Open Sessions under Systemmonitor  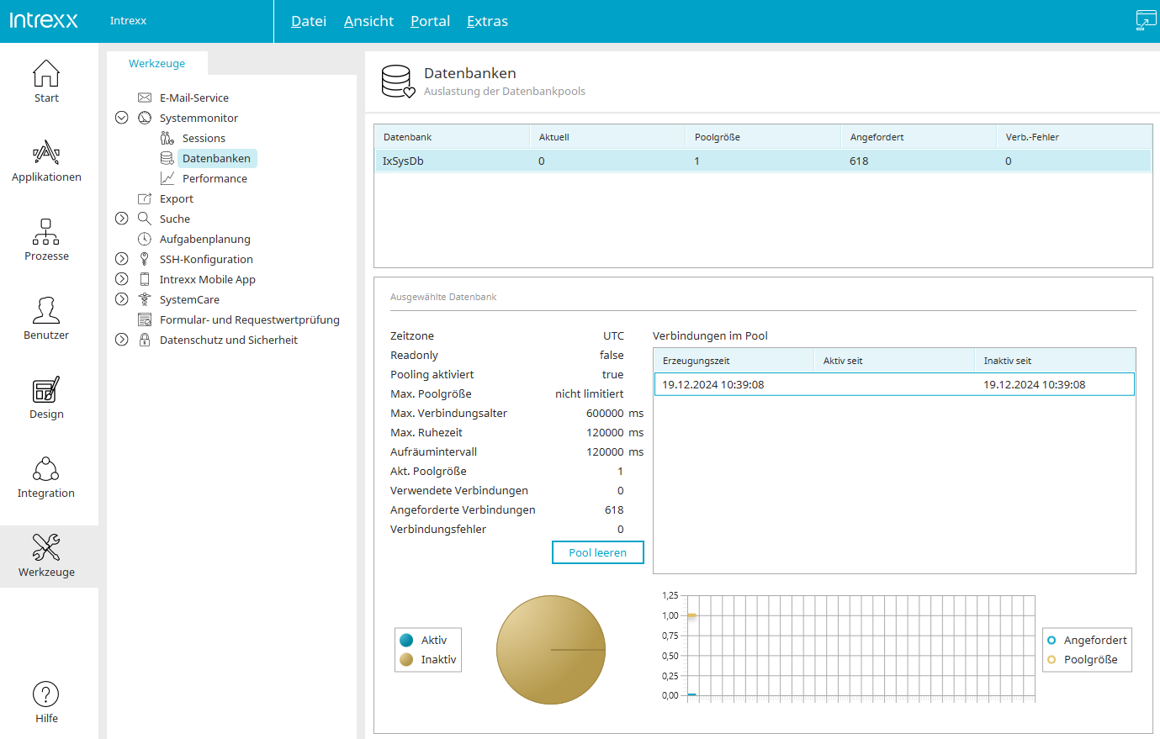click(x=204, y=138)
